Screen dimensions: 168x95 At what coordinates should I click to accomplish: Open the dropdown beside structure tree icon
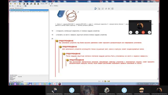coord(22,4)
